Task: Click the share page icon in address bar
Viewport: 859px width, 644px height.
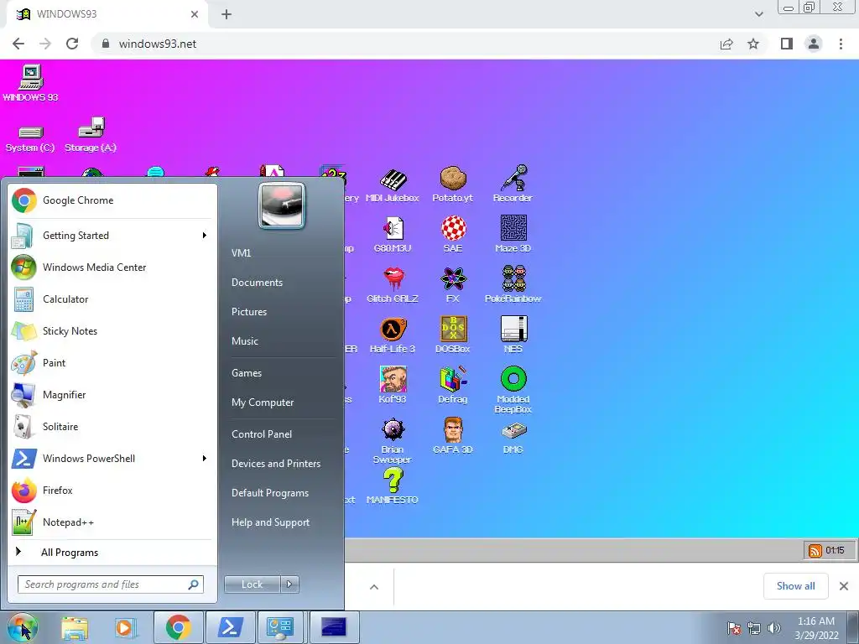Action: pos(726,44)
